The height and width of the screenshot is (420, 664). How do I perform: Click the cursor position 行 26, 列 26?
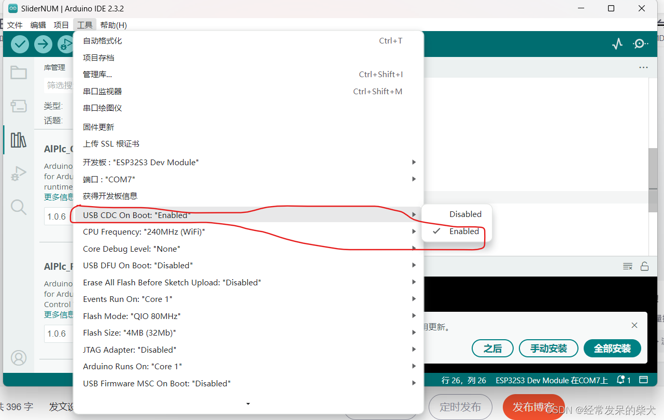[464, 380]
